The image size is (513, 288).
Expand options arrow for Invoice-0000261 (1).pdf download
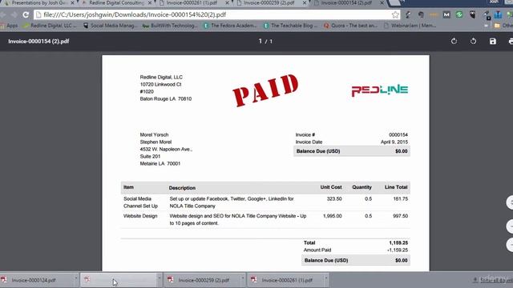click(x=326, y=278)
